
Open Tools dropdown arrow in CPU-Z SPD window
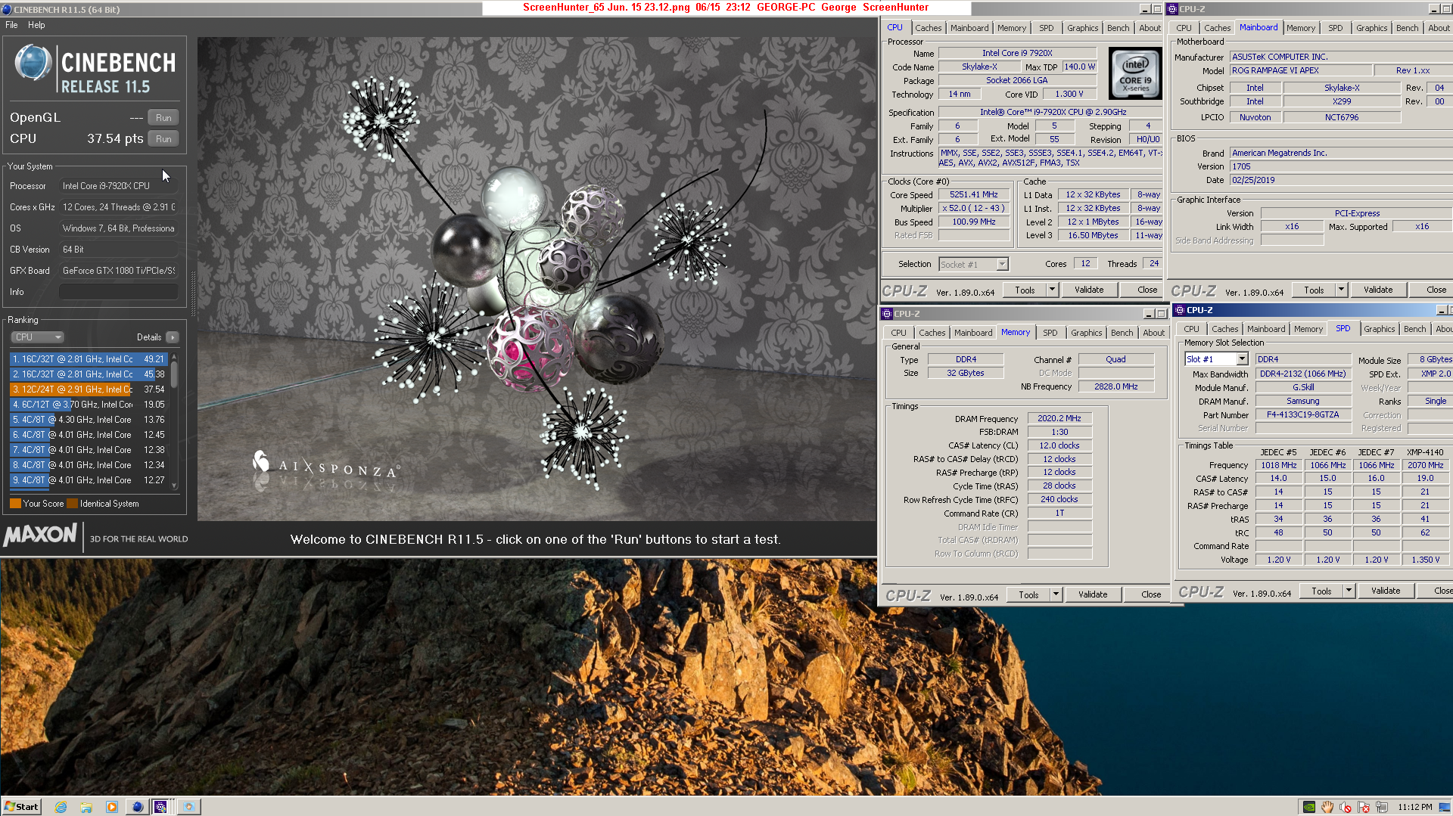coord(1349,591)
